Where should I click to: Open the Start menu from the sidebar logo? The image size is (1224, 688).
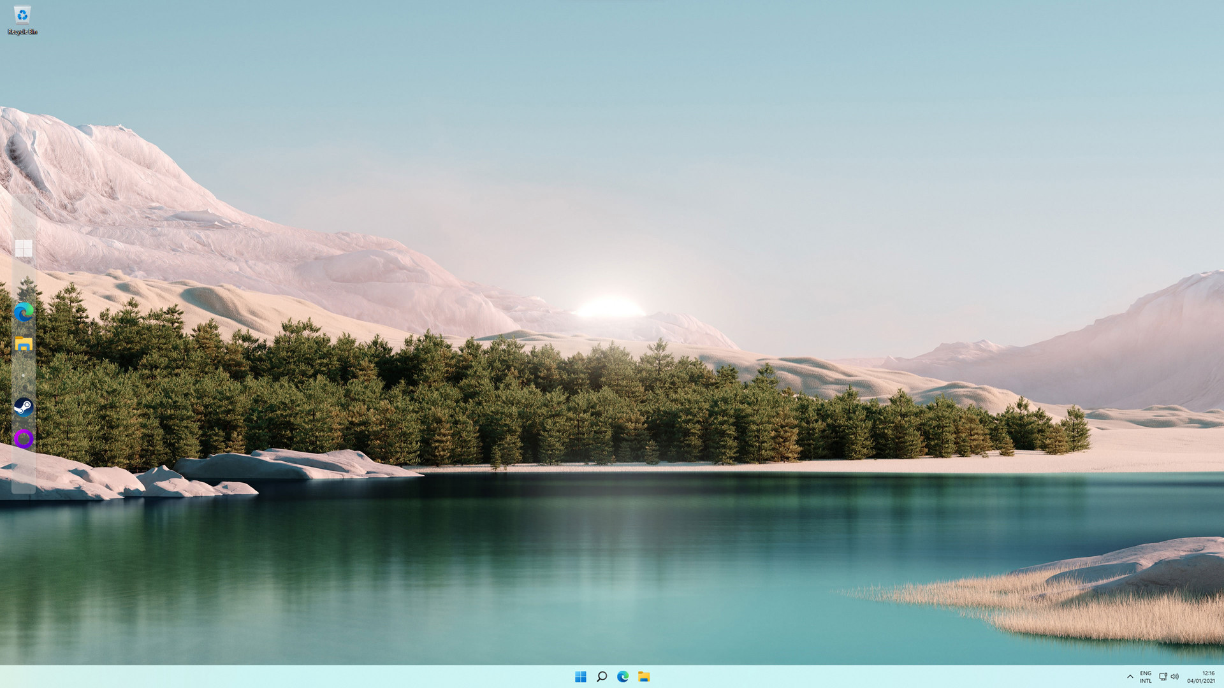(24, 249)
